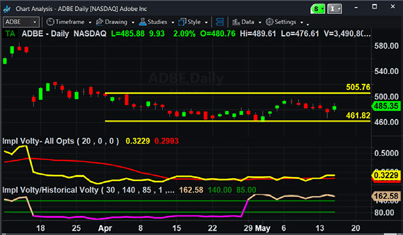Image resolution: width=403 pixels, height=235 pixels.
Task: Click the 505.76 yellow price label
Action: click(358, 87)
